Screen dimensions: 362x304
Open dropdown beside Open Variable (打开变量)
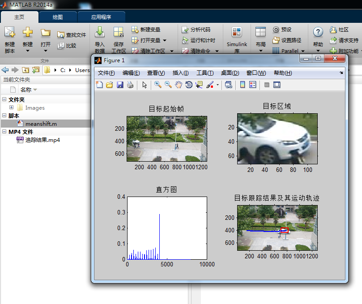165,40
